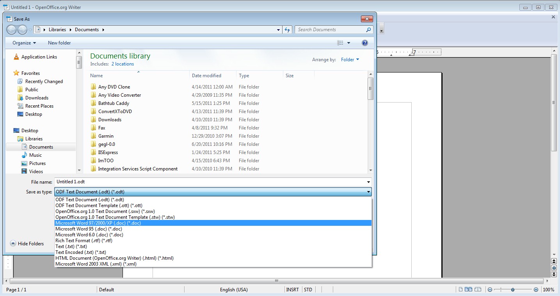Screen dimensions: 560x296
Task: Switch to single page view layout
Action: click(x=461, y=289)
